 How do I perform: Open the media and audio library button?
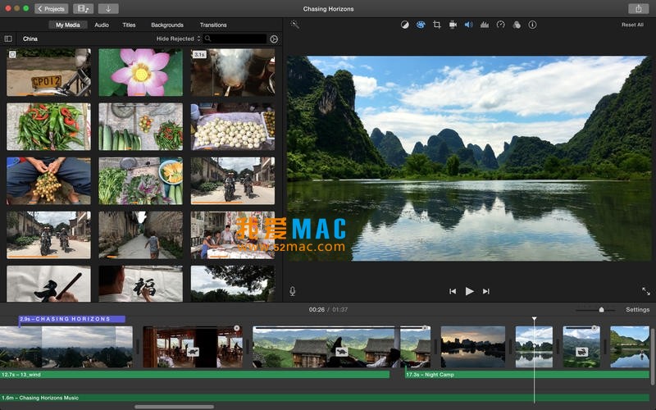[x=83, y=8]
